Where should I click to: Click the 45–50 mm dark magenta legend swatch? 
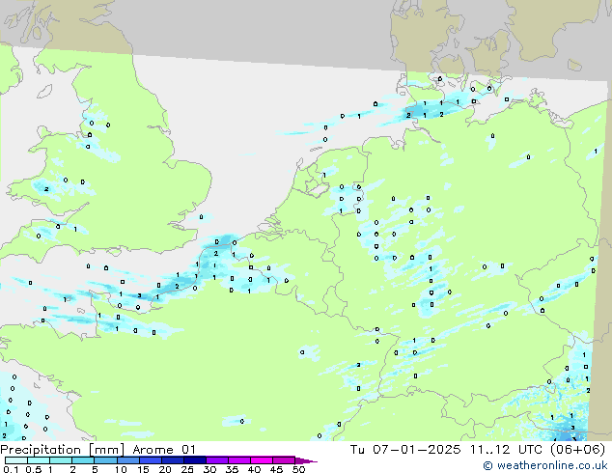(284, 460)
